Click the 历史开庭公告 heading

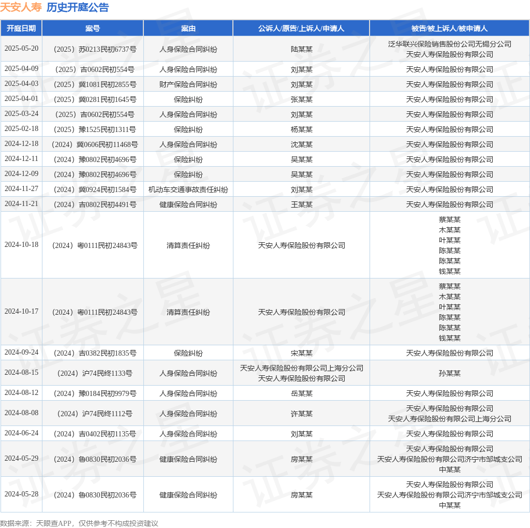78,7
